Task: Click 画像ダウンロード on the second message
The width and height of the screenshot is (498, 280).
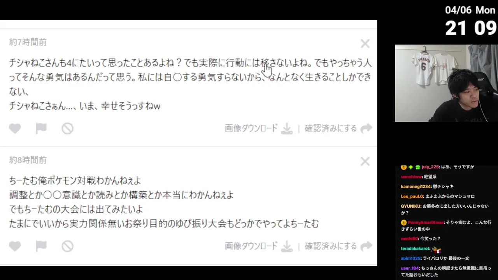Action: tap(251, 246)
